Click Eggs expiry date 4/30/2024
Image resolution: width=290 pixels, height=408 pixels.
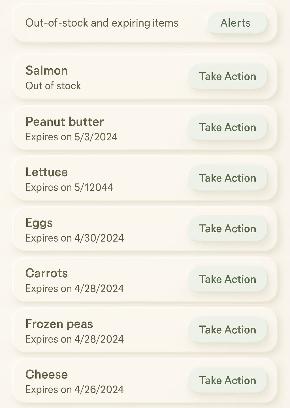point(99,238)
